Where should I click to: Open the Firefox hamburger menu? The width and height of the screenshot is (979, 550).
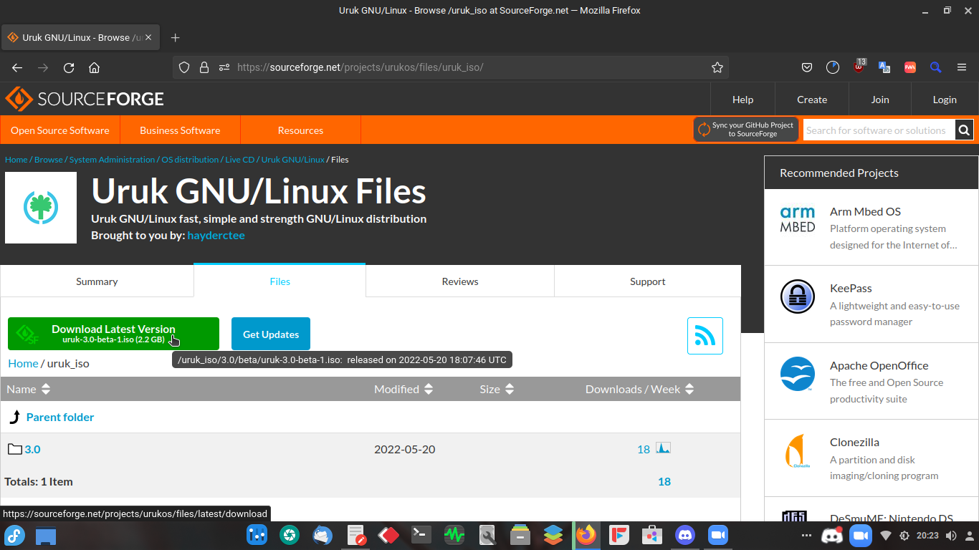pos(962,67)
